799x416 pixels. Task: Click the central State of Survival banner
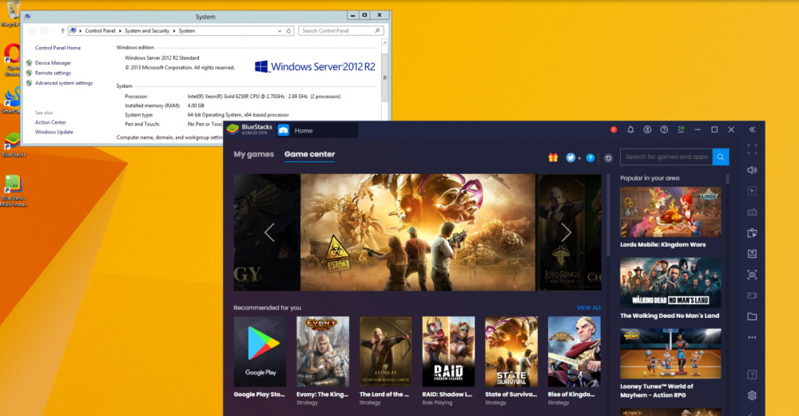coord(418,232)
